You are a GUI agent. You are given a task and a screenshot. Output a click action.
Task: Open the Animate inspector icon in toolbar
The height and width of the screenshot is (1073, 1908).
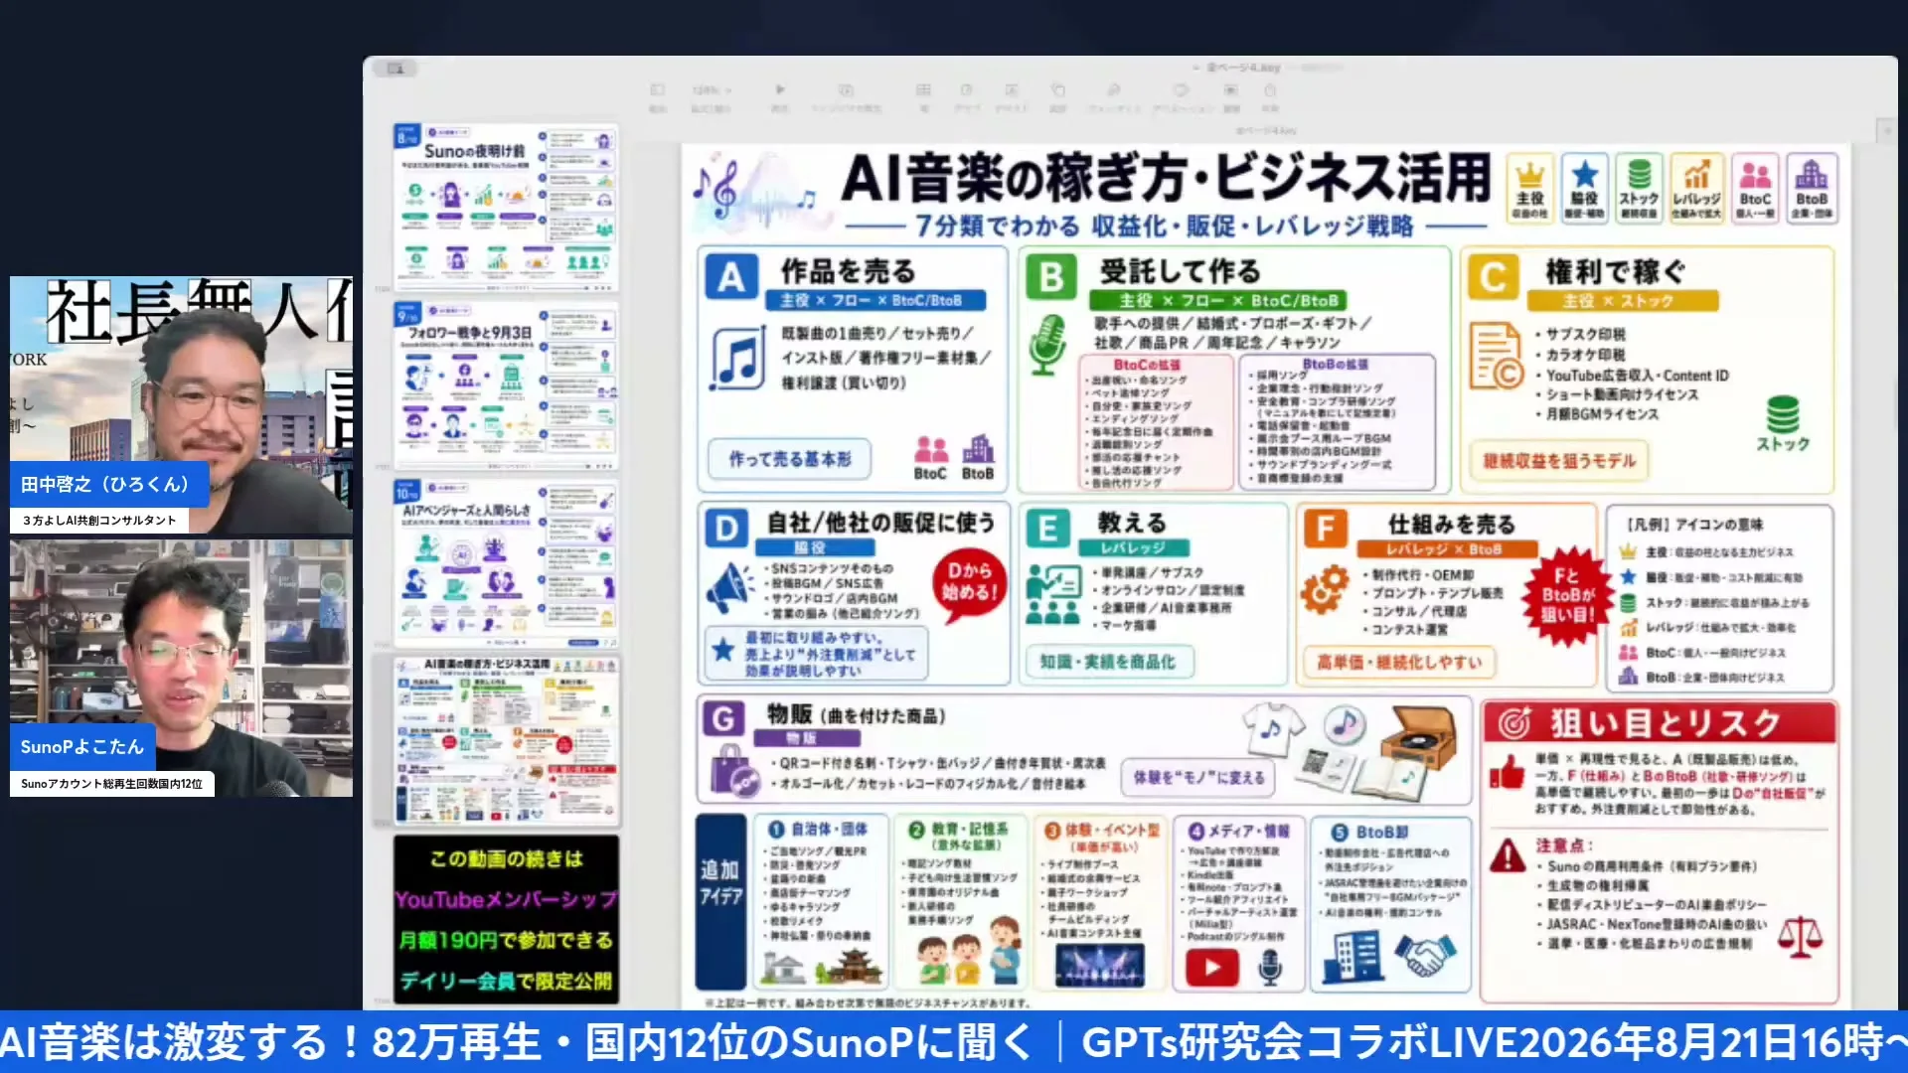1180,89
